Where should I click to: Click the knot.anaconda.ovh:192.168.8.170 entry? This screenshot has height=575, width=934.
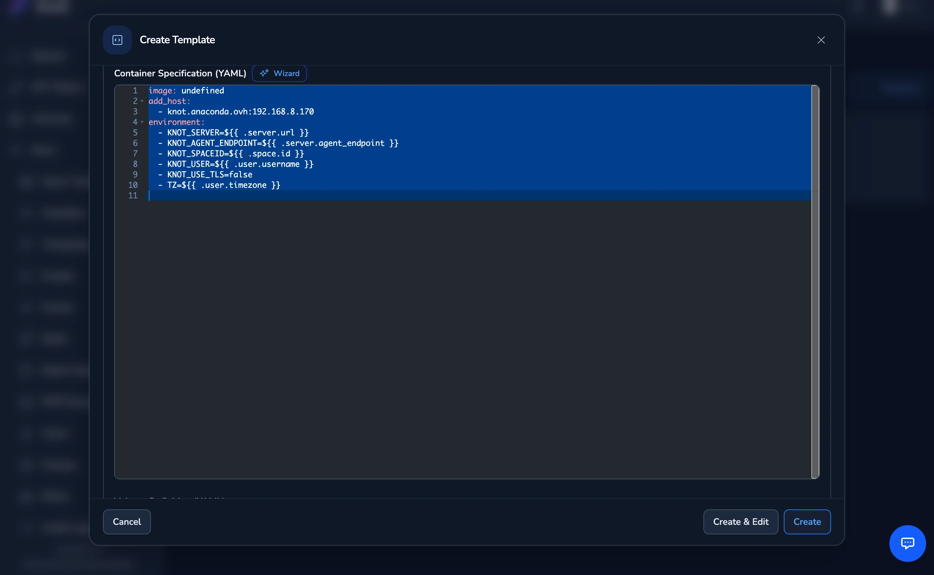tap(240, 111)
